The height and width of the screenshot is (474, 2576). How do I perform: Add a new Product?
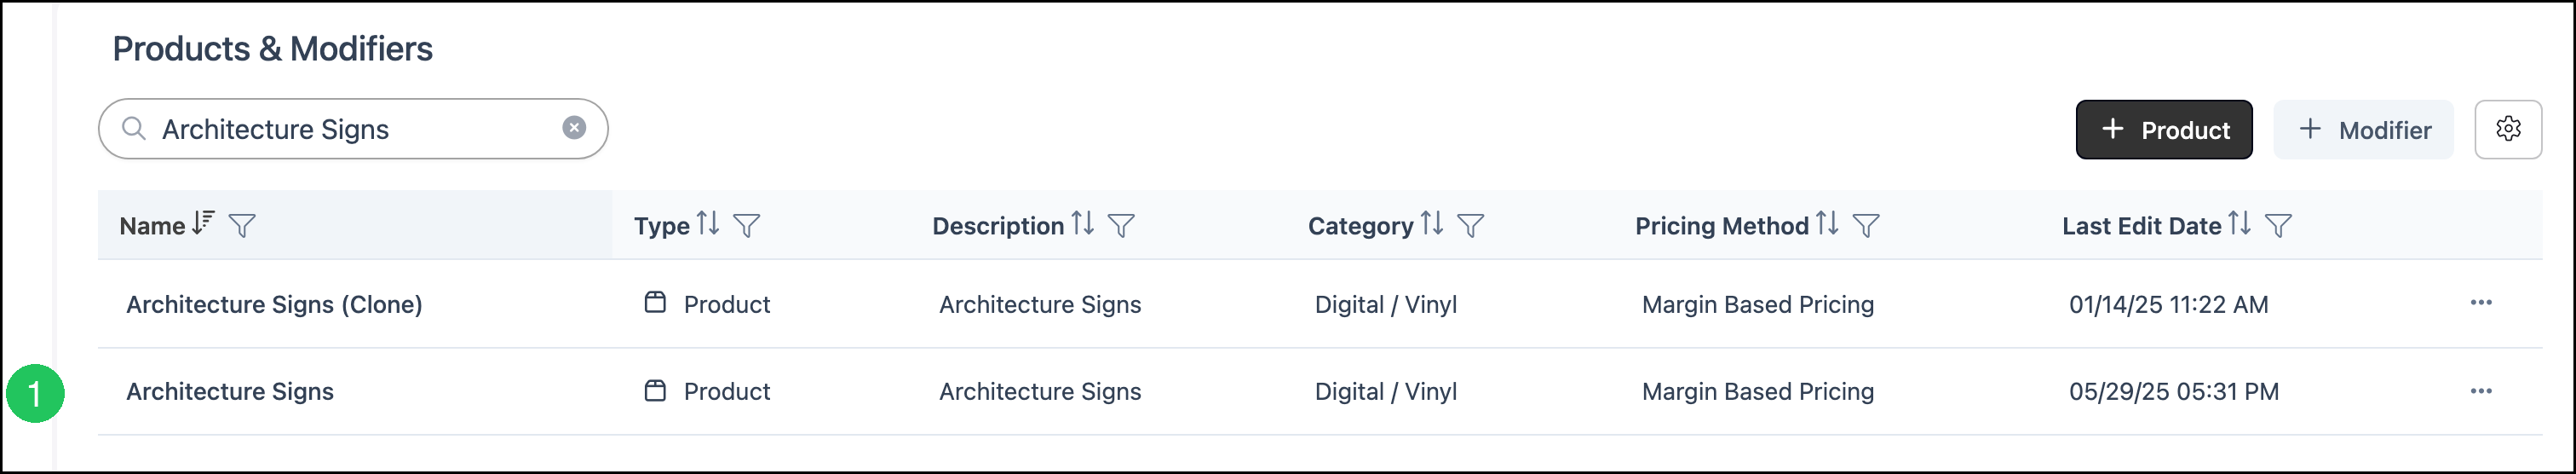click(x=2164, y=129)
